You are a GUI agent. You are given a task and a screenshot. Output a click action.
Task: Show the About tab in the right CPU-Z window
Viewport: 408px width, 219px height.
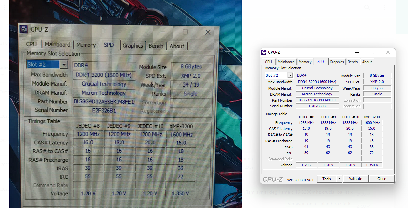click(x=367, y=62)
